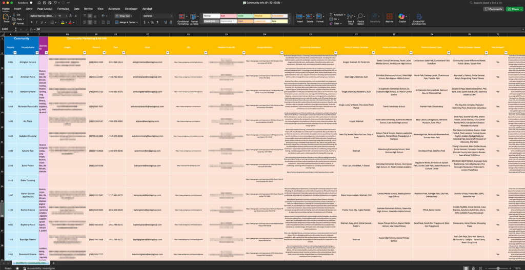Click the Add-ins icon

[x=389, y=18]
